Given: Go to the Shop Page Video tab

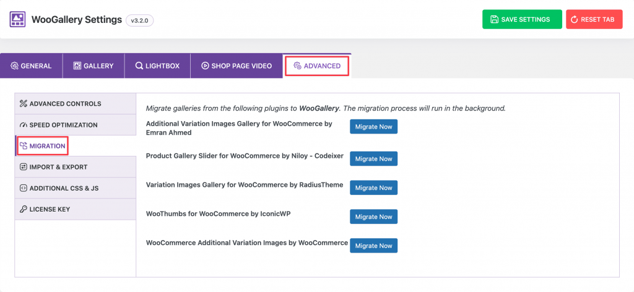Looking at the screenshot, I should point(237,66).
